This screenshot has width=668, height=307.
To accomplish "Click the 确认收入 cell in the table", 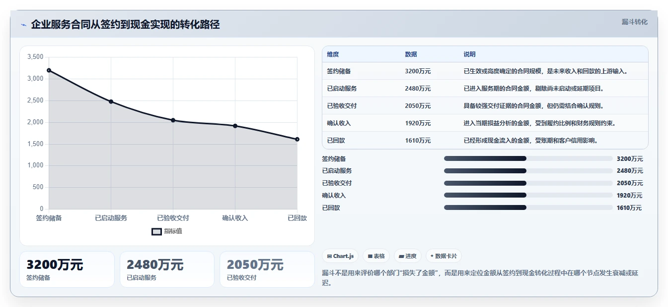I will tap(339, 123).
